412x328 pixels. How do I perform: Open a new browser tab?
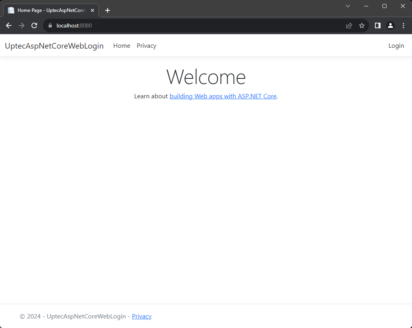tap(108, 10)
